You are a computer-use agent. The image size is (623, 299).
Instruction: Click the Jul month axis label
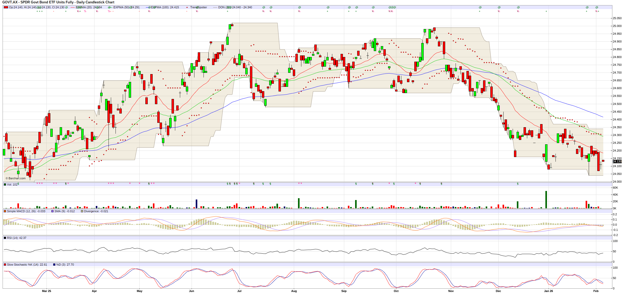coord(239,291)
